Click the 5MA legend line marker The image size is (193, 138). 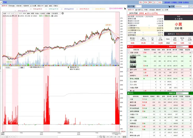pyautogui.click(x=31, y=9)
